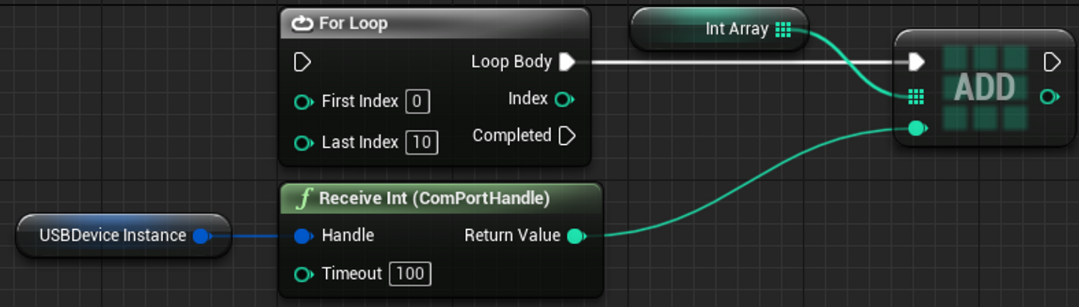Click the Int Array variable output pin
The image size is (1079, 307).
point(783,29)
